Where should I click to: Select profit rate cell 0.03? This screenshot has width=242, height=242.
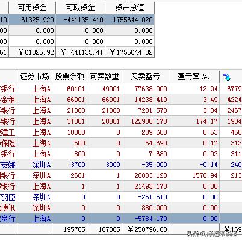coord(194,154)
